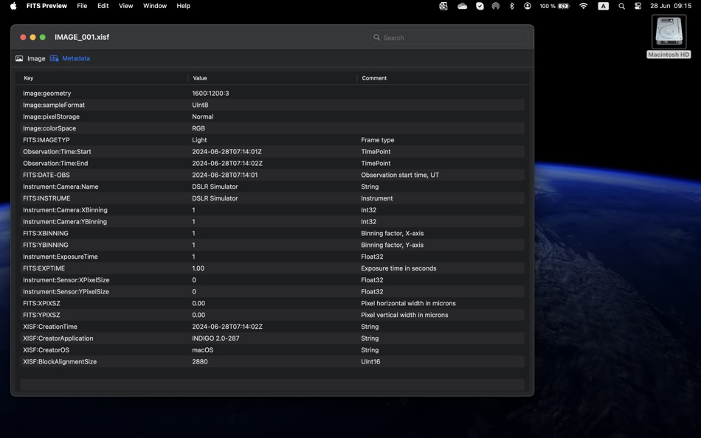Click the comment Observation start time, UT
701x438 pixels.
coord(400,175)
